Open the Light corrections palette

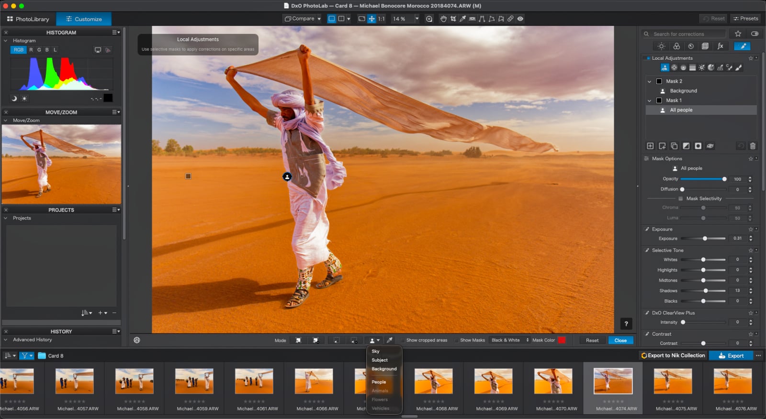[x=661, y=46]
